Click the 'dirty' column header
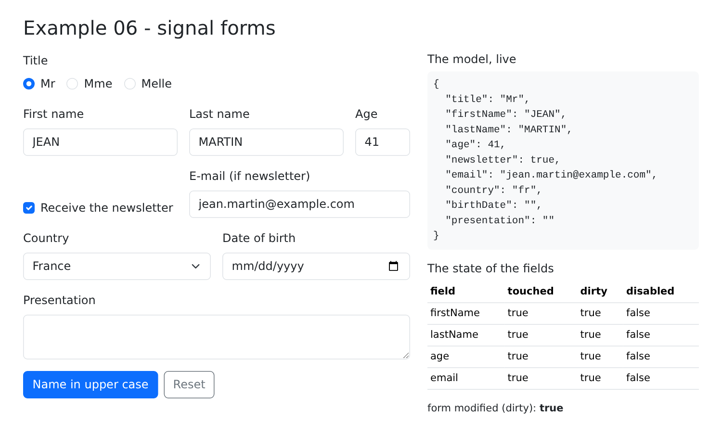 (x=593, y=291)
